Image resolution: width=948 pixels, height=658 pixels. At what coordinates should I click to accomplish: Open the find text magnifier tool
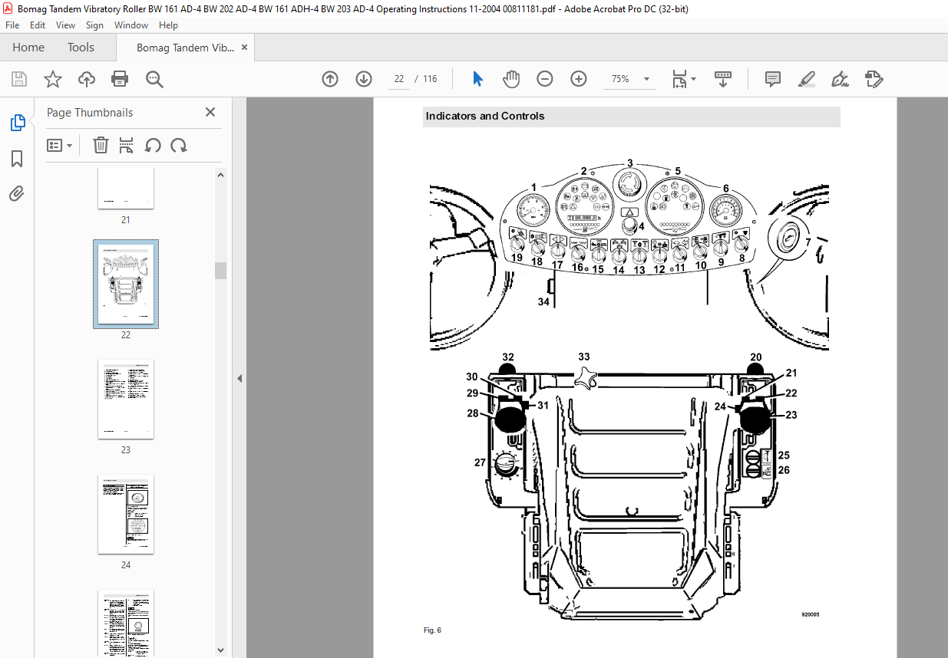[x=154, y=79]
